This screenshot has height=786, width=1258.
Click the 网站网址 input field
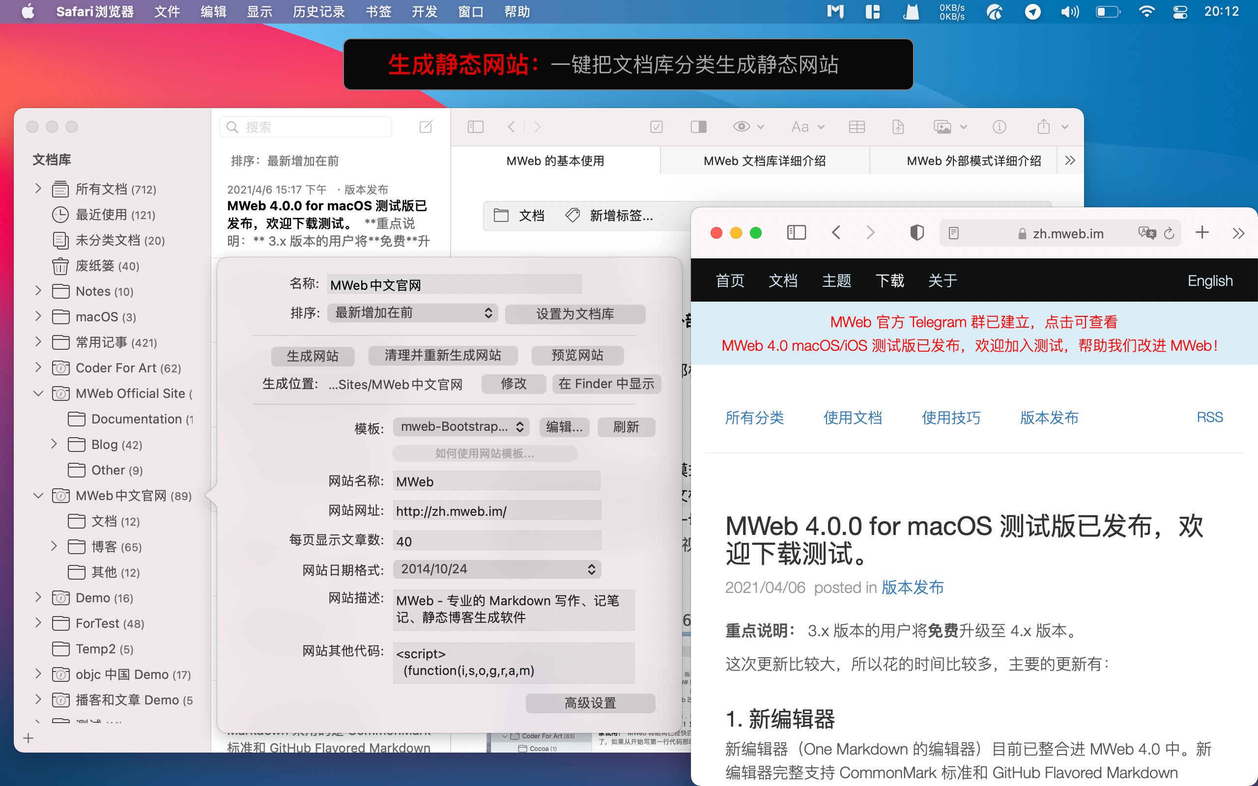tap(496, 511)
